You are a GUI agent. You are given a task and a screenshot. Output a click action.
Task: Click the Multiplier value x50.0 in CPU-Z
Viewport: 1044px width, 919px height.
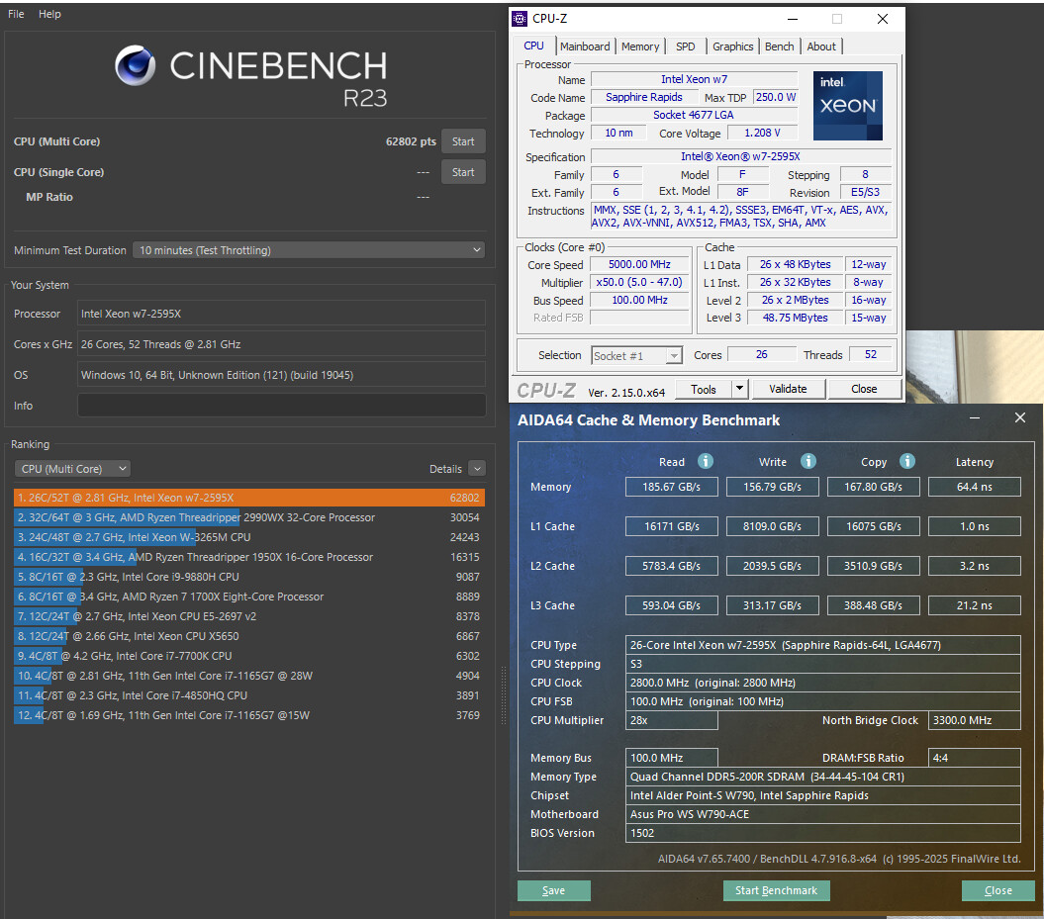[639, 282]
